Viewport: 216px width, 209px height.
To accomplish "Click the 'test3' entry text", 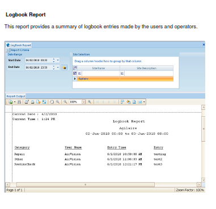I will [x=158, y=164].
